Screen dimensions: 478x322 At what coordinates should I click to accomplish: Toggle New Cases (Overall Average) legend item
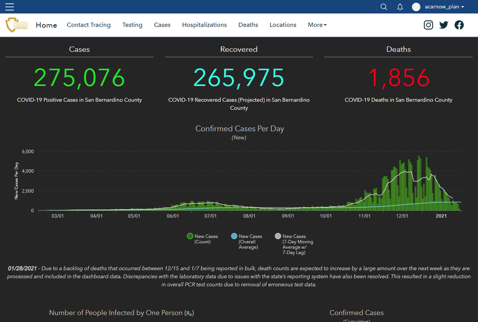coord(247,242)
